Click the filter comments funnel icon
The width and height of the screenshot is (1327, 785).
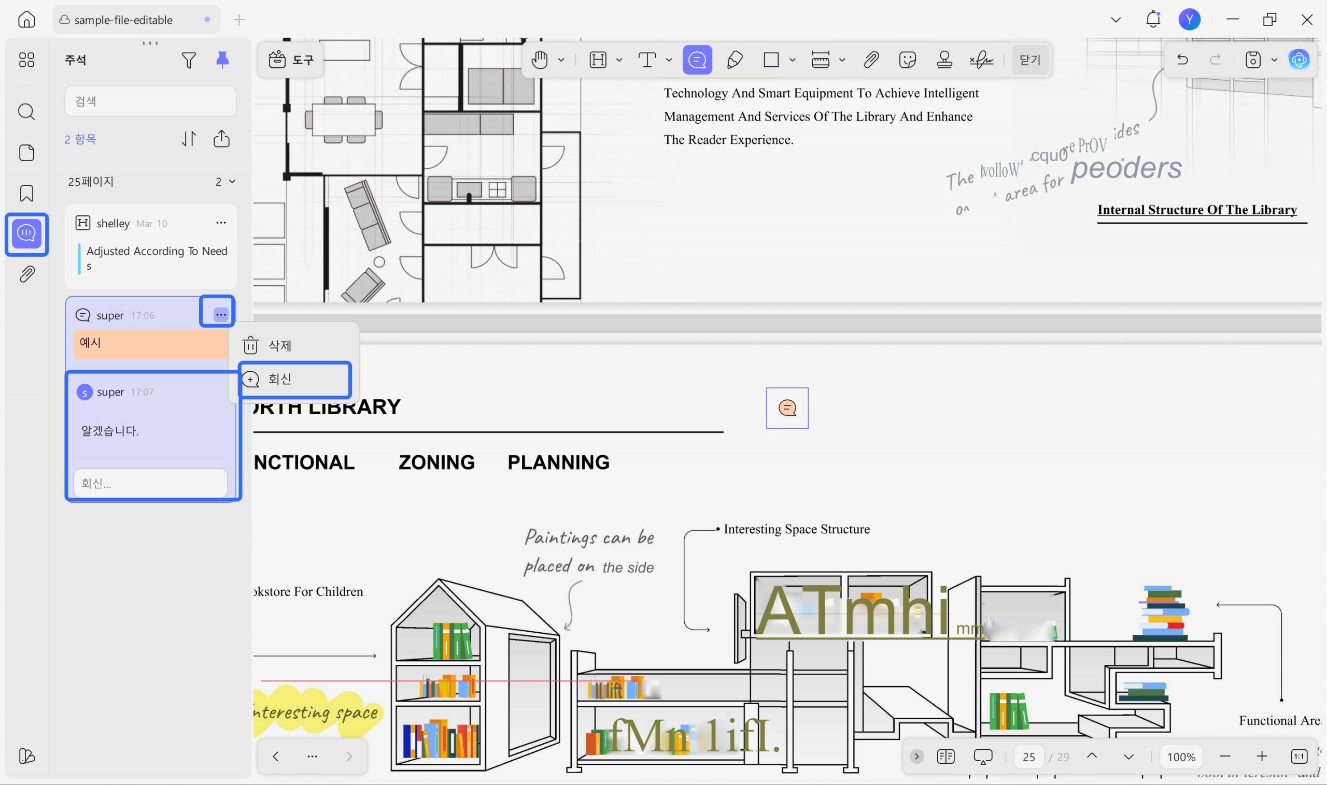tap(189, 60)
